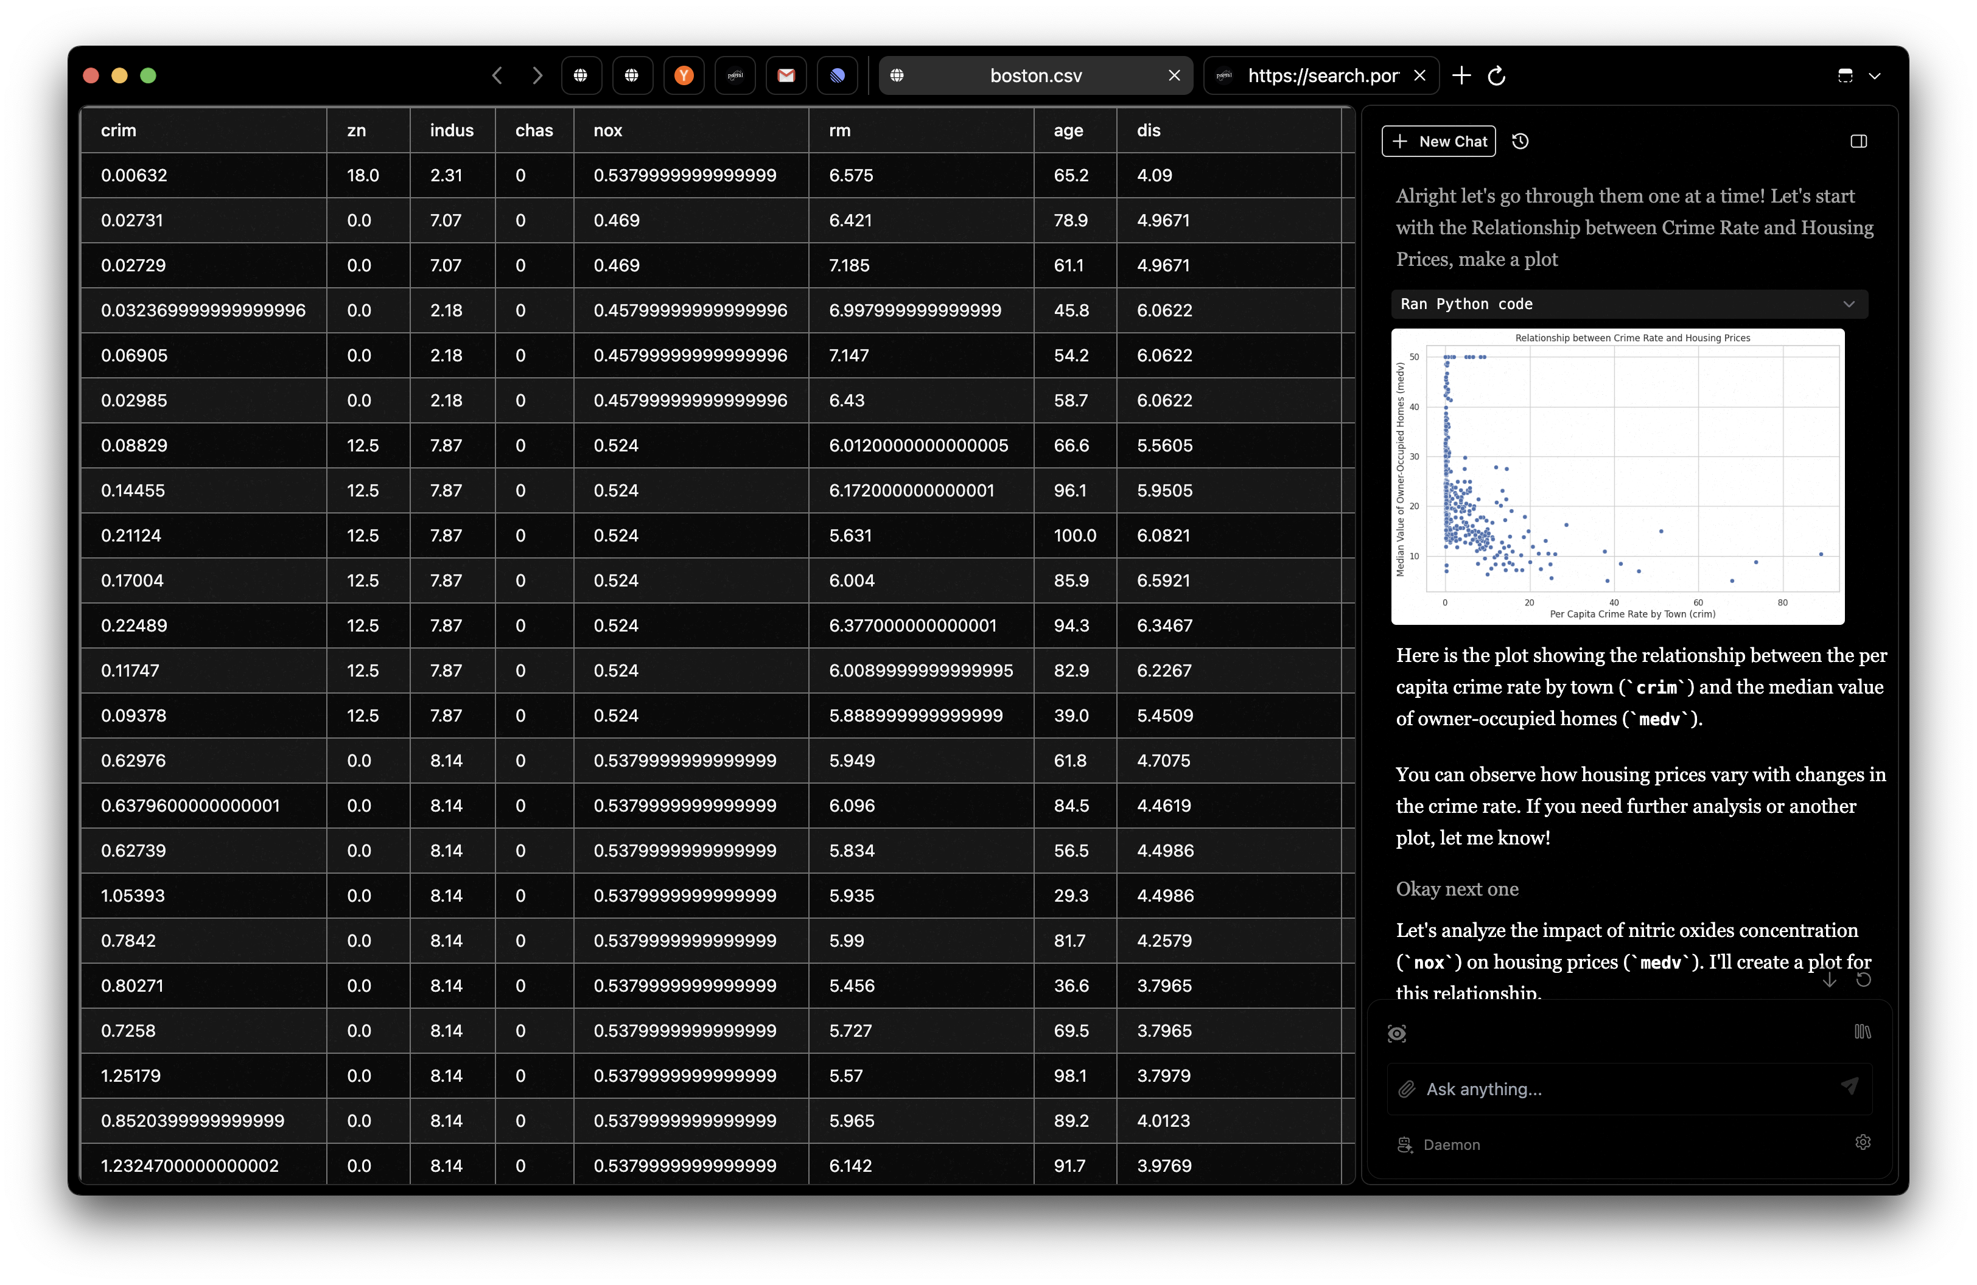
Task: Select the zn cell 18.0
Action: coord(368,175)
